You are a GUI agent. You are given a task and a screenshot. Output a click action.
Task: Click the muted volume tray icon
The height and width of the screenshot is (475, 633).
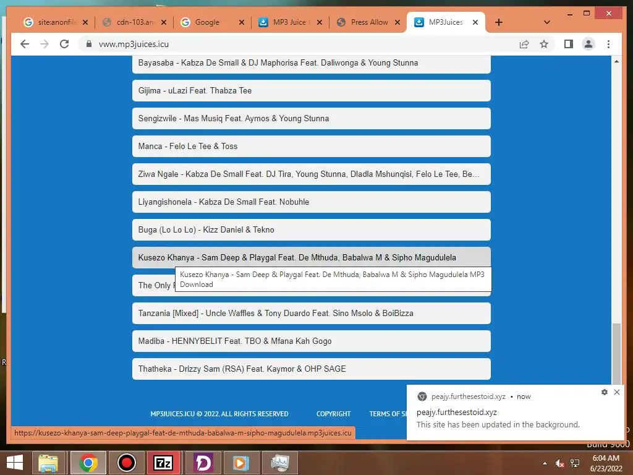click(x=559, y=463)
